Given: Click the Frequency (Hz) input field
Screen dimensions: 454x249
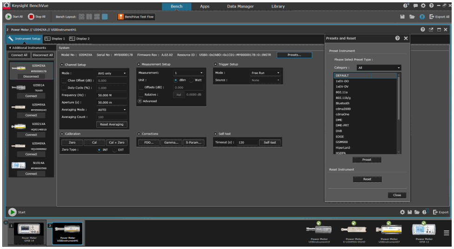Looking at the screenshot, I should 112,95.
